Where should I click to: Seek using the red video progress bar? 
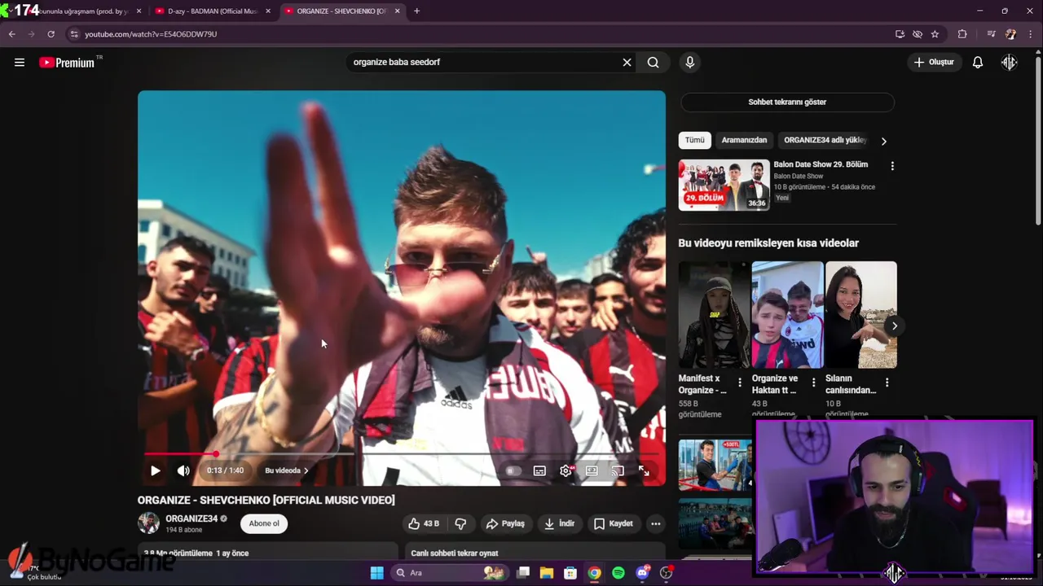[x=402, y=453]
